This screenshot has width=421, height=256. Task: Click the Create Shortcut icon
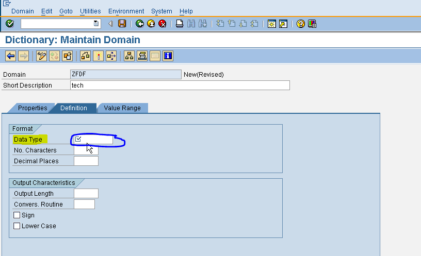[x=283, y=24]
